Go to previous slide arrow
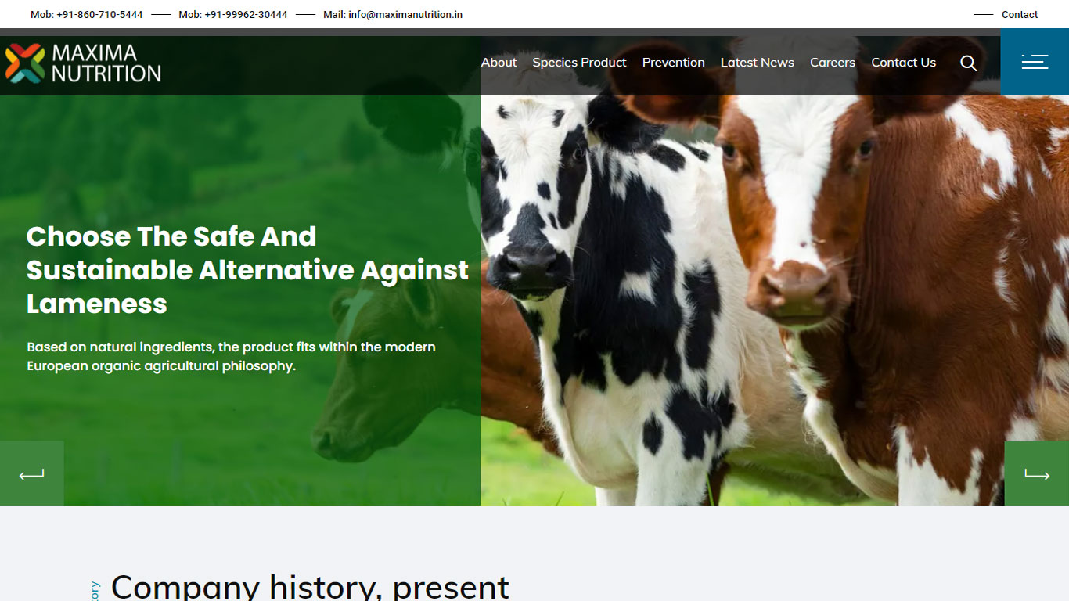 (31, 473)
